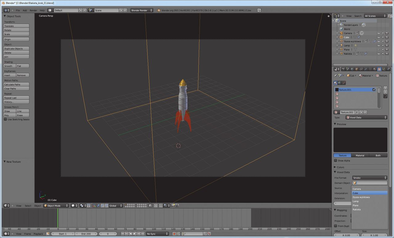Open Object Mode selector dropdown

point(56,205)
